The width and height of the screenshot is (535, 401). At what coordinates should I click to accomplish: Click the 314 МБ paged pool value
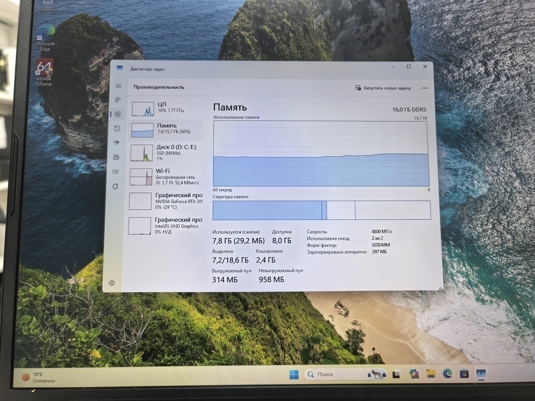click(225, 280)
